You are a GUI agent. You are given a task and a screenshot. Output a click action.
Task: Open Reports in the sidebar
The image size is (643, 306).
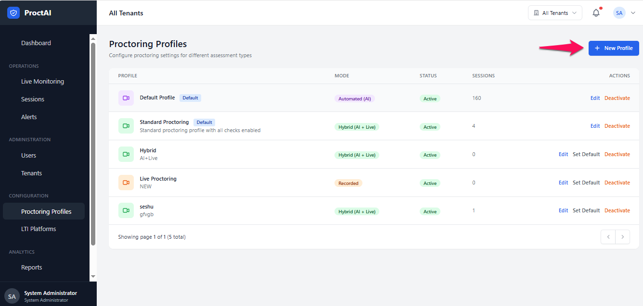(x=31, y=267)
